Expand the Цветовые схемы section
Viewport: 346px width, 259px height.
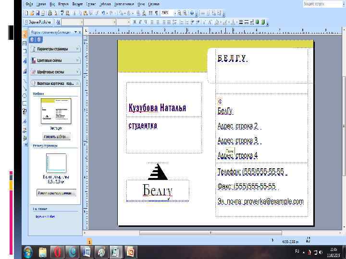point(55,60)
